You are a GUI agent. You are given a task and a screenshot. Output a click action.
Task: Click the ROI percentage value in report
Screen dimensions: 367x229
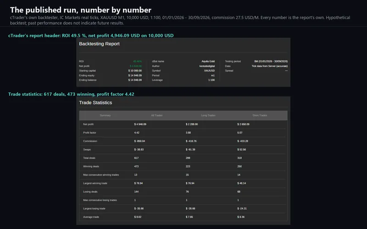pyautogui.click(x=137, y=61)
